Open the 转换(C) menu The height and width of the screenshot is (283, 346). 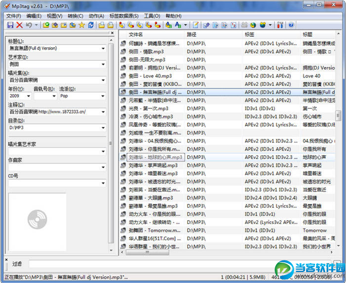(x=75, y=16)
